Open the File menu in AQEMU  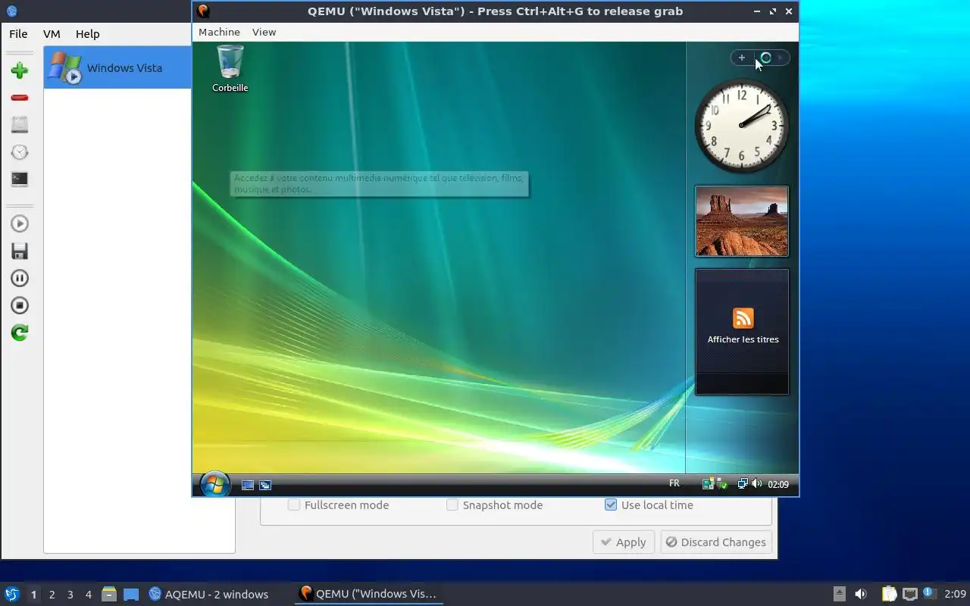point(18,33)
